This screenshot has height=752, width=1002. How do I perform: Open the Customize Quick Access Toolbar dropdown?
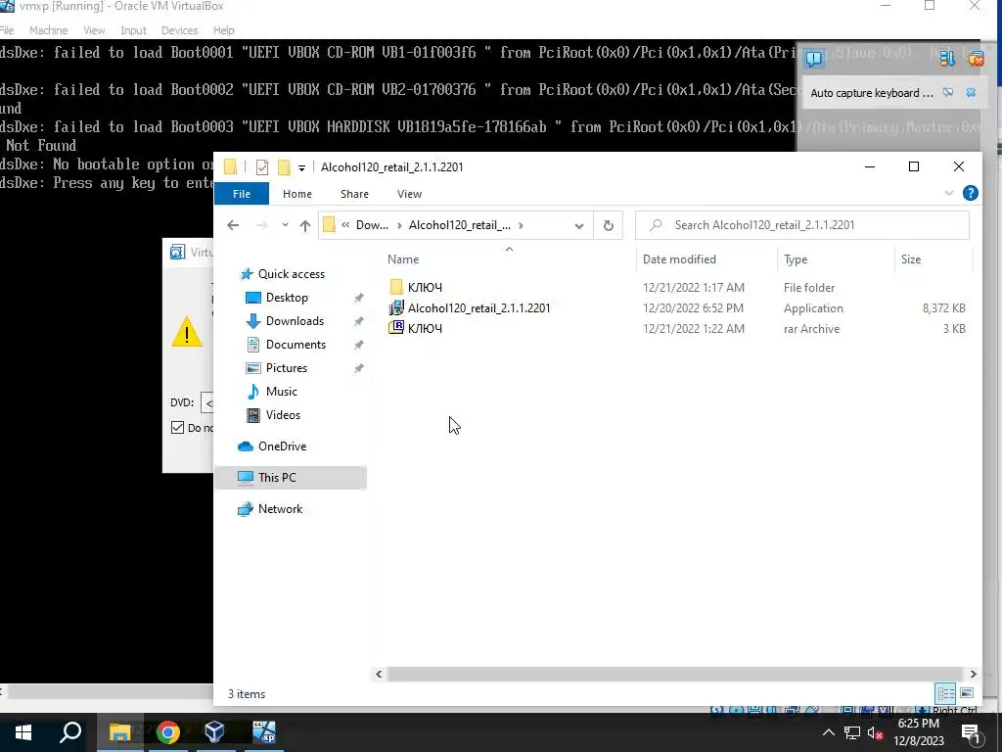pos(301,168)
